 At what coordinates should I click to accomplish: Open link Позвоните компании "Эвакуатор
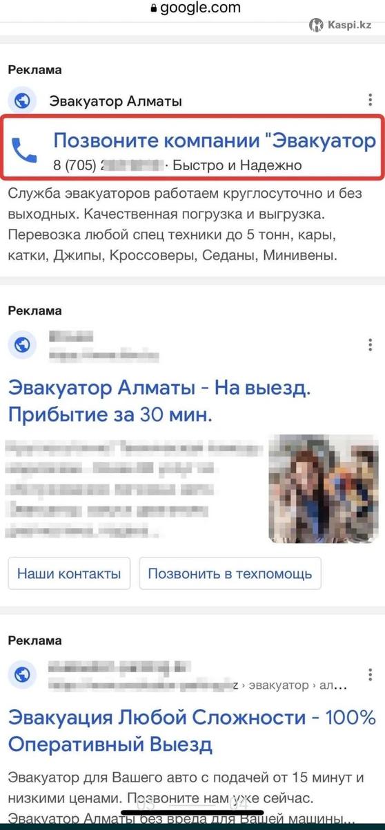coord(215,140)
